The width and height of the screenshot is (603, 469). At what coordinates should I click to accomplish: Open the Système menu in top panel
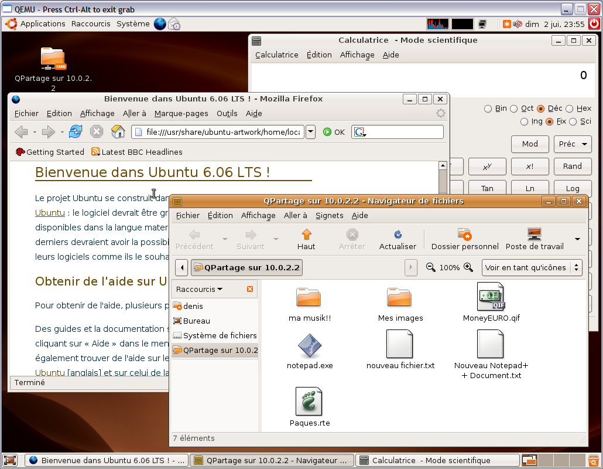tap(133, 24)
